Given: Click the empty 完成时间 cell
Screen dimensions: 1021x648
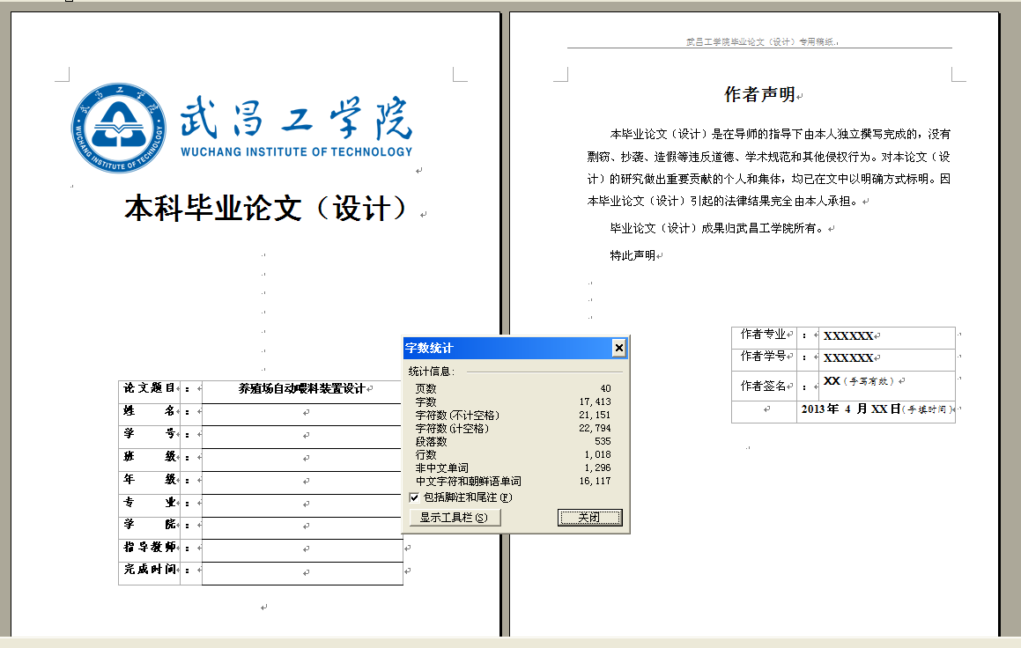Looking at the screenshot, I should click(x=302, y=573).
